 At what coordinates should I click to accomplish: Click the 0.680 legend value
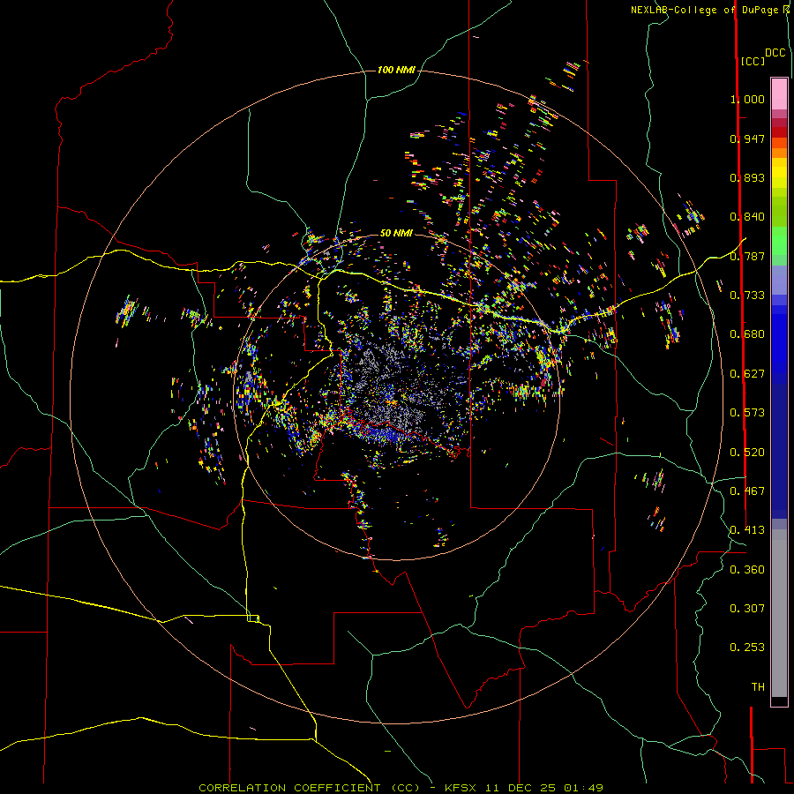pyautogui.click(x=747, y=334)
